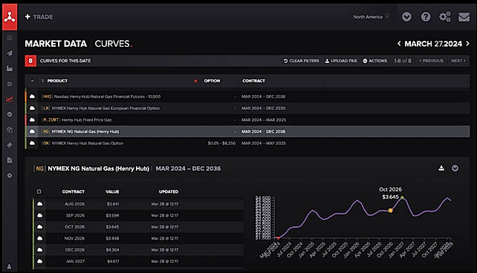Open the hamburger menu in the sidebar

pos(10,38)
